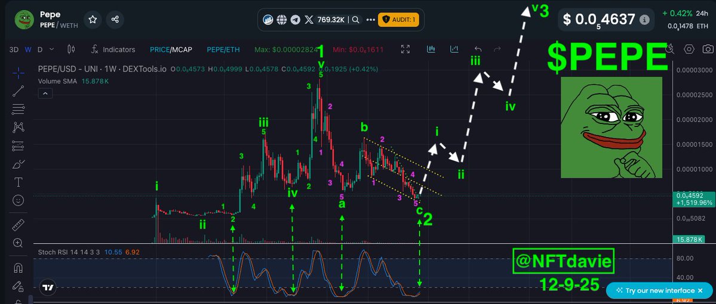
Task: Collapse the indicator legend arrow
Action: click(45, 94)
